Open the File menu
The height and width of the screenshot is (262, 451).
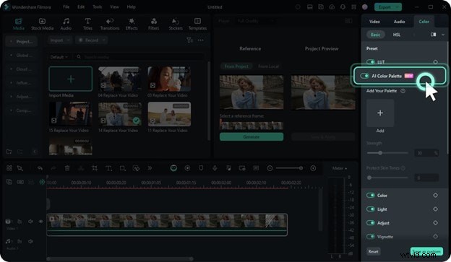(66, 7)
